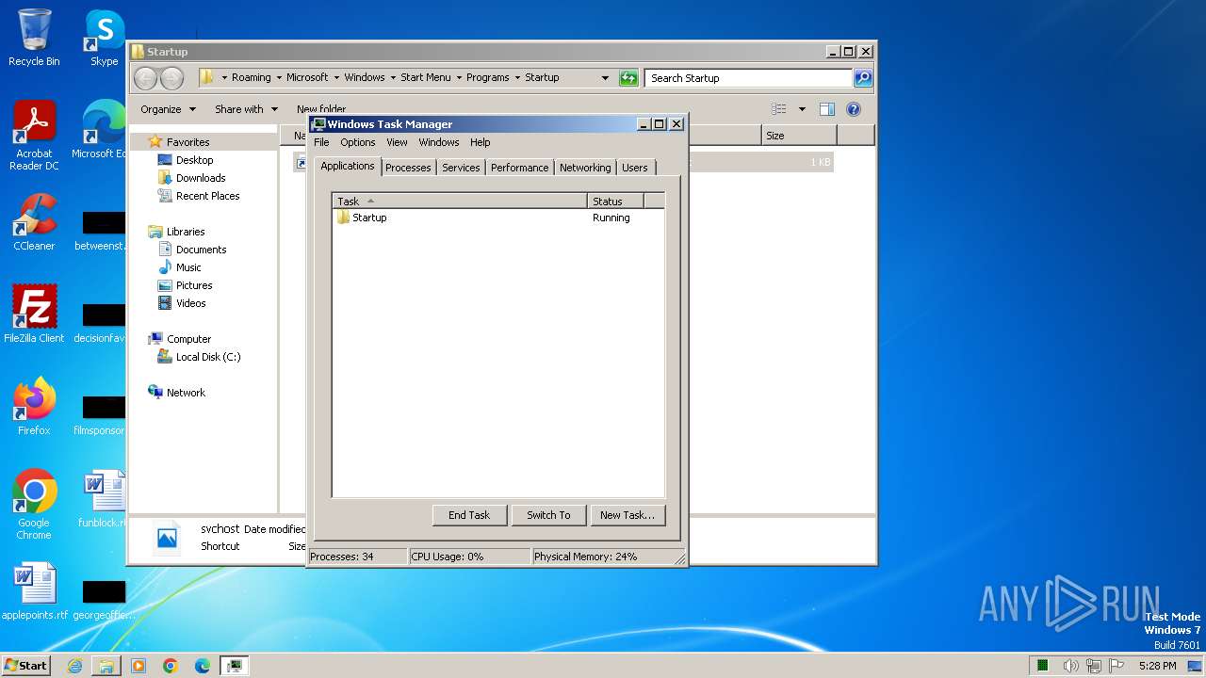Click the Explorer Help question mark icon
The height and width of the screenshot is (678, 1206).
854,109
